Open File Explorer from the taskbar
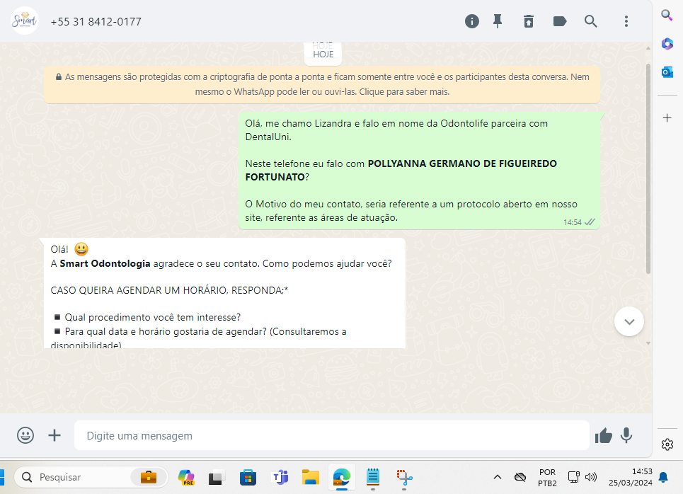The image size is (683, 494). (311, 478)
